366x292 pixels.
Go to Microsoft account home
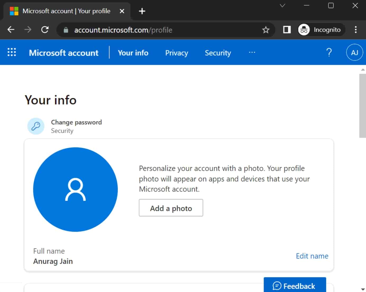click(64, 53)
